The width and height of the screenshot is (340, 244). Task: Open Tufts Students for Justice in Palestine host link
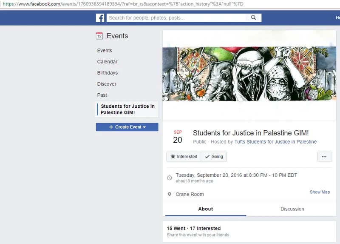pyautogui.click(x=275, y=142)
